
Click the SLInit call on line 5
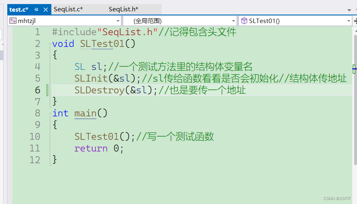(x=91, y=78)
